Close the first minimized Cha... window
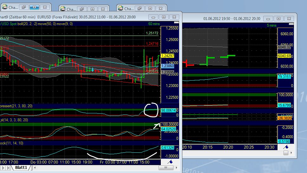 [45, 7]
